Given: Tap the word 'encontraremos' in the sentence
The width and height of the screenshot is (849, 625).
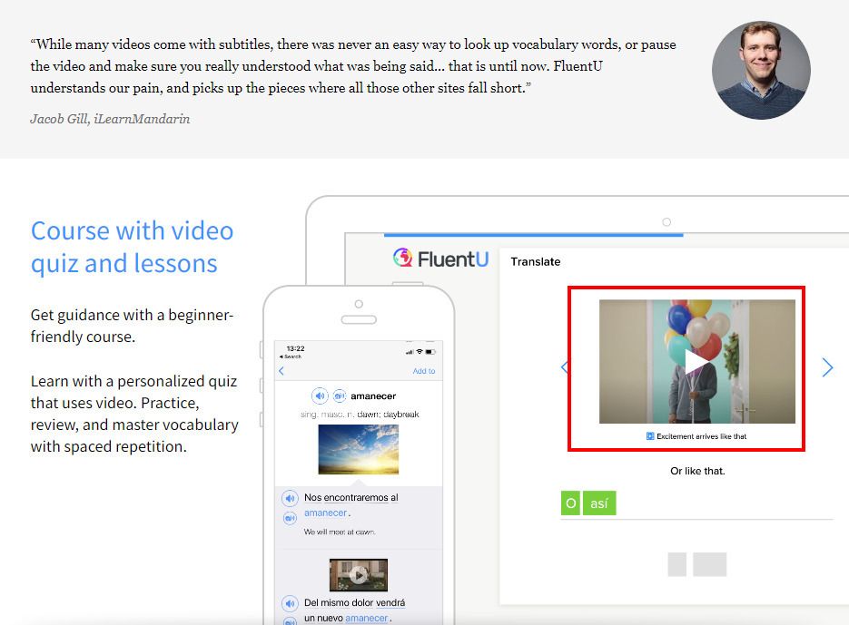Looking at the screenshot, I should click(x=356, y=497).
